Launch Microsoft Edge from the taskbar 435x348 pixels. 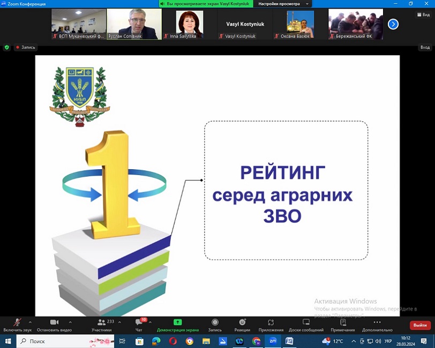(156, 341)
